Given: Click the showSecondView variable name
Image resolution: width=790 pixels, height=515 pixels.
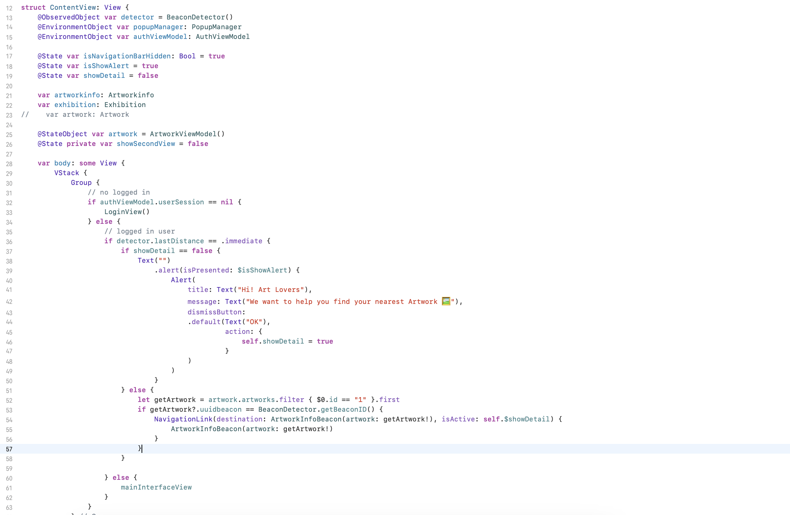Looking at the screenshot, I should point(146,144).
